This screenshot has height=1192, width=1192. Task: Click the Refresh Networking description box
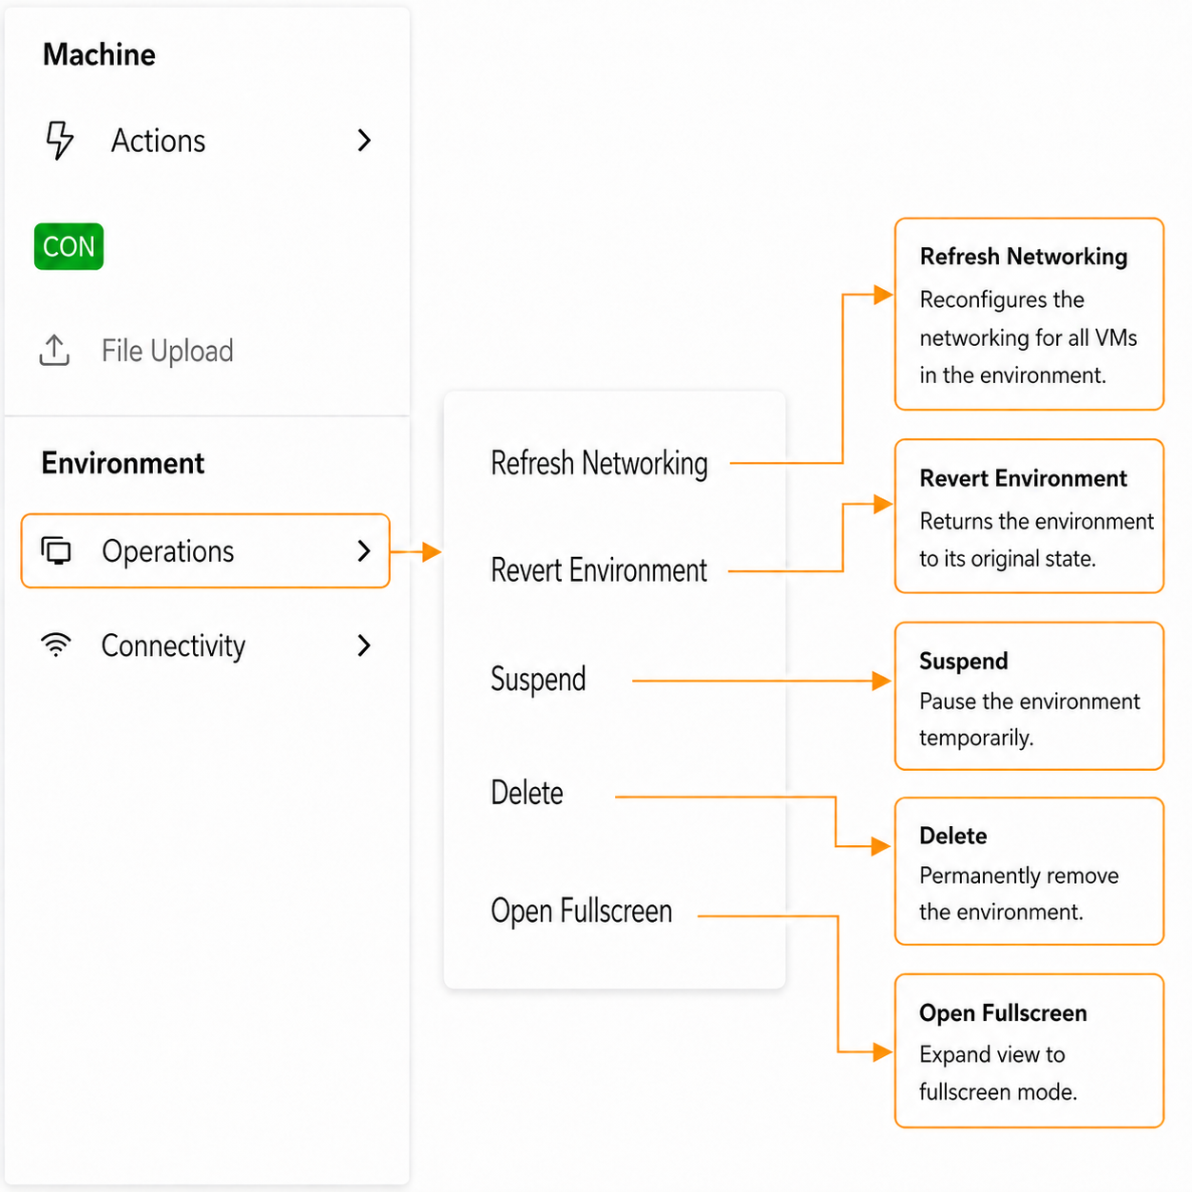(x=1029, y=315)
